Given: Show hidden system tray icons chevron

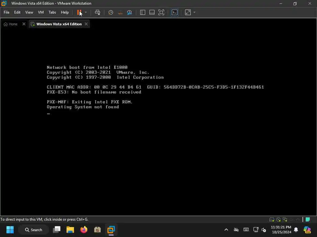Looking at the screenshot, I should (226, 230).
